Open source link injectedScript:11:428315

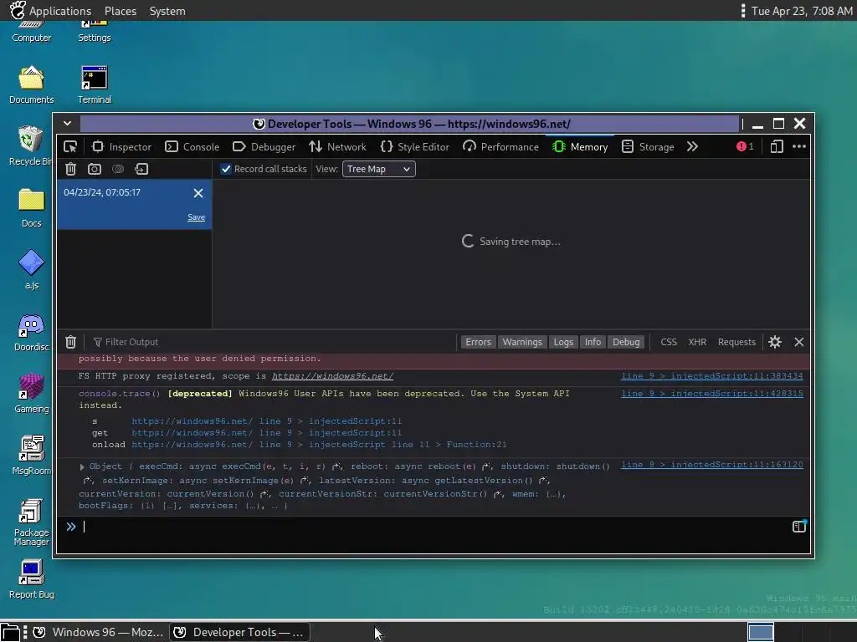[712, 394]
